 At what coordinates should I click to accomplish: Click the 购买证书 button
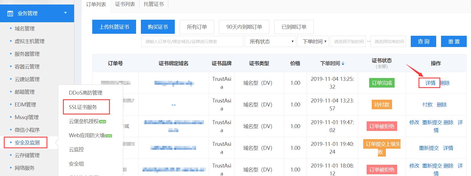click(158, 27)
